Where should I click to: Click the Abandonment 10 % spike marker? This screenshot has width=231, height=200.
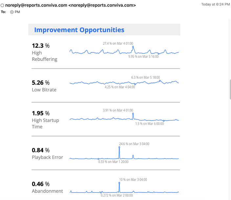point(119,183)
